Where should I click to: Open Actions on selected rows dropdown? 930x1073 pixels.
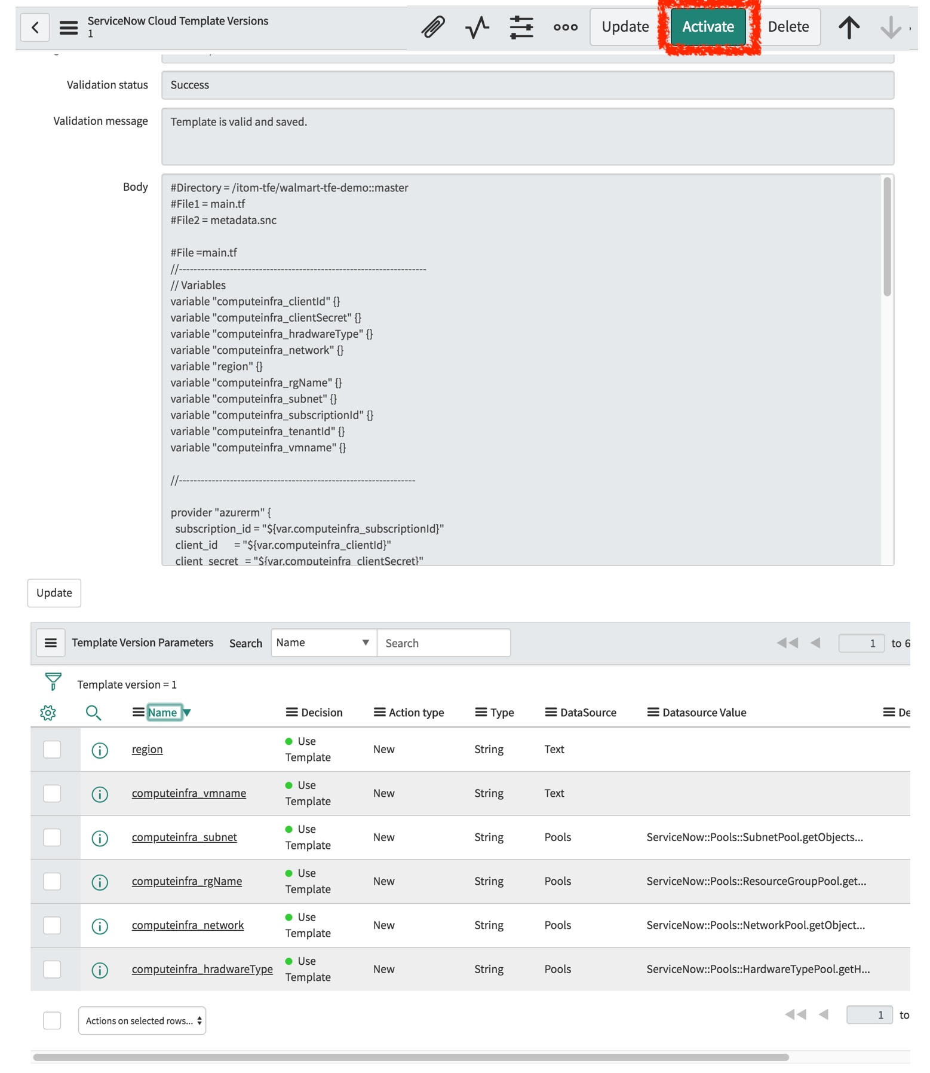pyautogui.click(x=142, y=1020)
